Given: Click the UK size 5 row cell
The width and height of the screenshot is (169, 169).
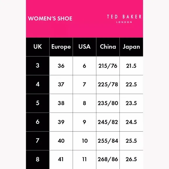Looking at the screenshot, I should (38, 103).
